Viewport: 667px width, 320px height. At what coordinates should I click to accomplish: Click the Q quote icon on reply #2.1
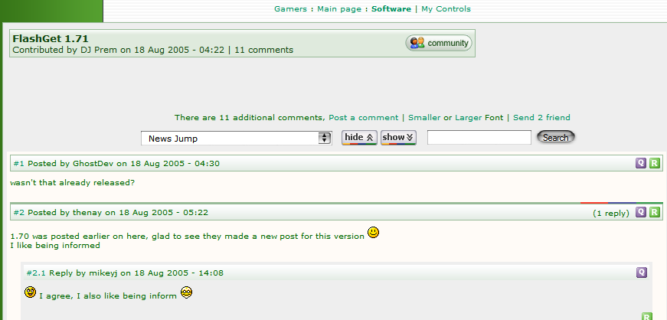click(642, 273)
